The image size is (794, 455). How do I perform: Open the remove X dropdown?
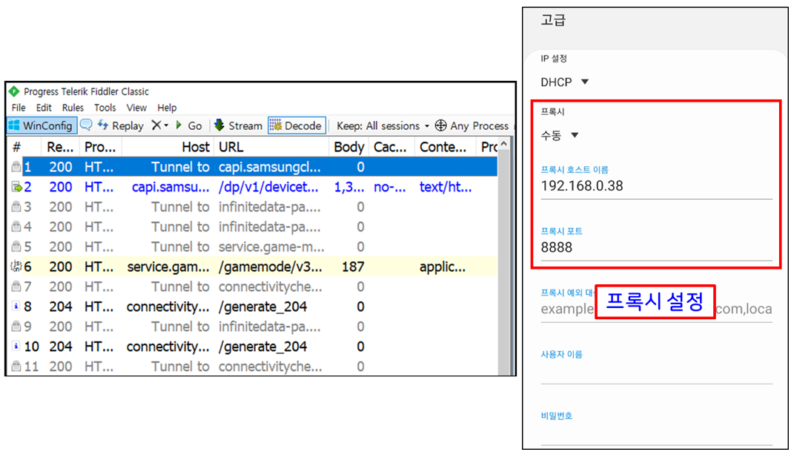(160, 125)
